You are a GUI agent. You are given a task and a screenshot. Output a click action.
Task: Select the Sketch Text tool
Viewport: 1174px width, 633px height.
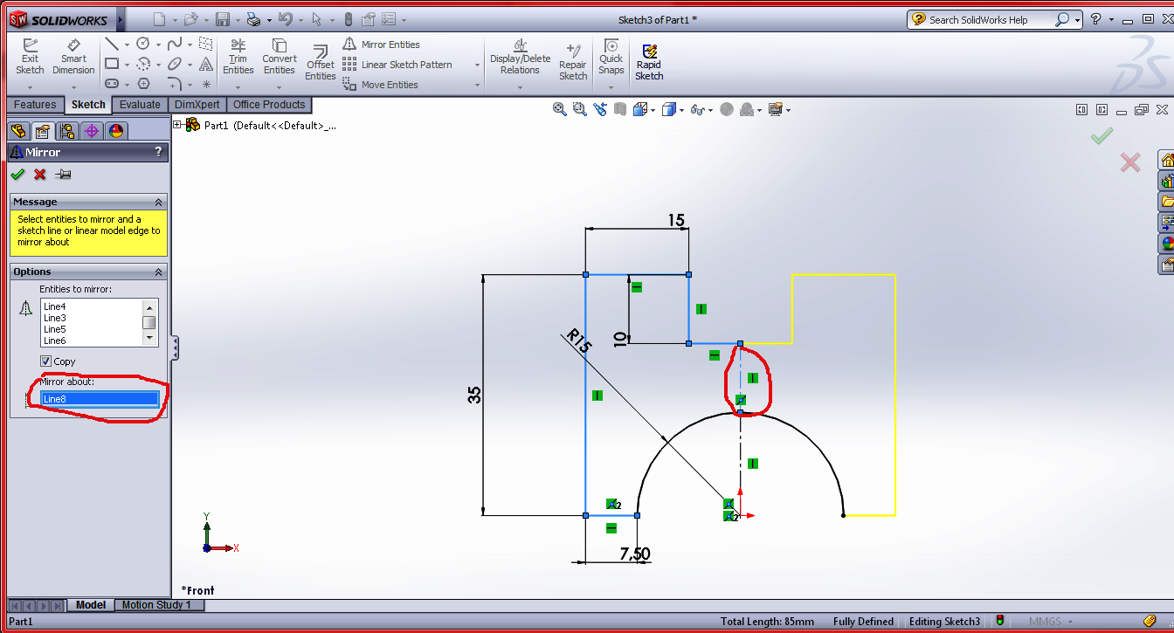point(206,64)
